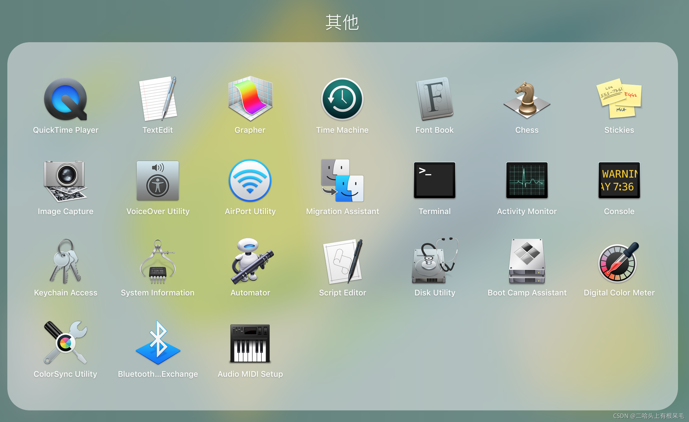Screen dimensions: 689x422
Task: Open Font Book
Action: click(x=434, y=99)
